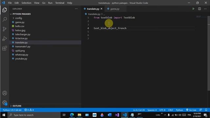The image size is (210, 118).
Task: Open the Selection menu
Action: (26, 3)
